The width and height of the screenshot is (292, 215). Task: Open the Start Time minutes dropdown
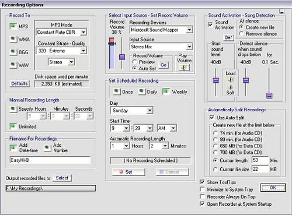pyautogui.click(x=150, y=128)
